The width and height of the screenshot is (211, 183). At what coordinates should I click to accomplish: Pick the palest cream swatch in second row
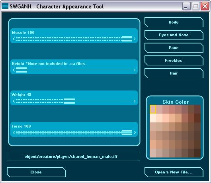click(x=153, y=118)
